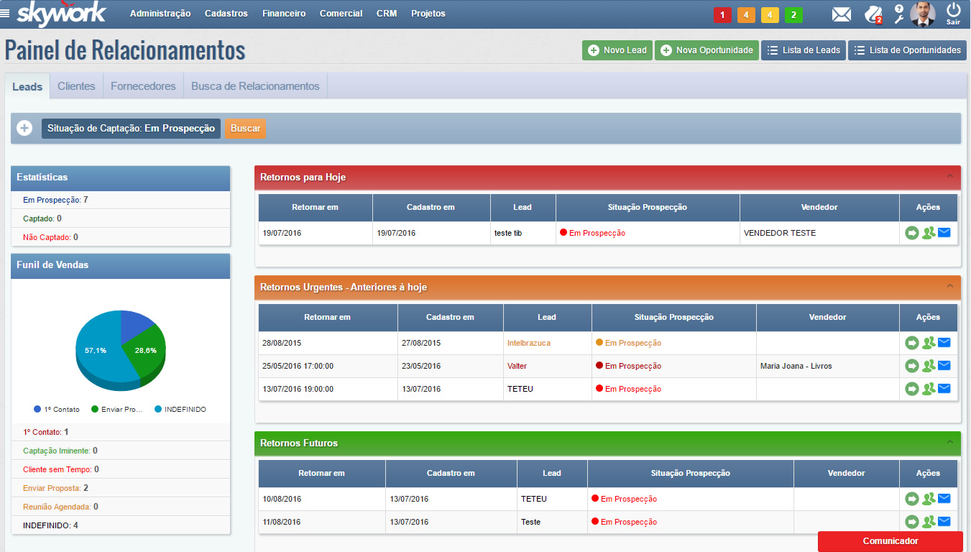Open the Valter lead link
Image resolution: width=971 pixels, height=552 pixels.
coord(517,366)
